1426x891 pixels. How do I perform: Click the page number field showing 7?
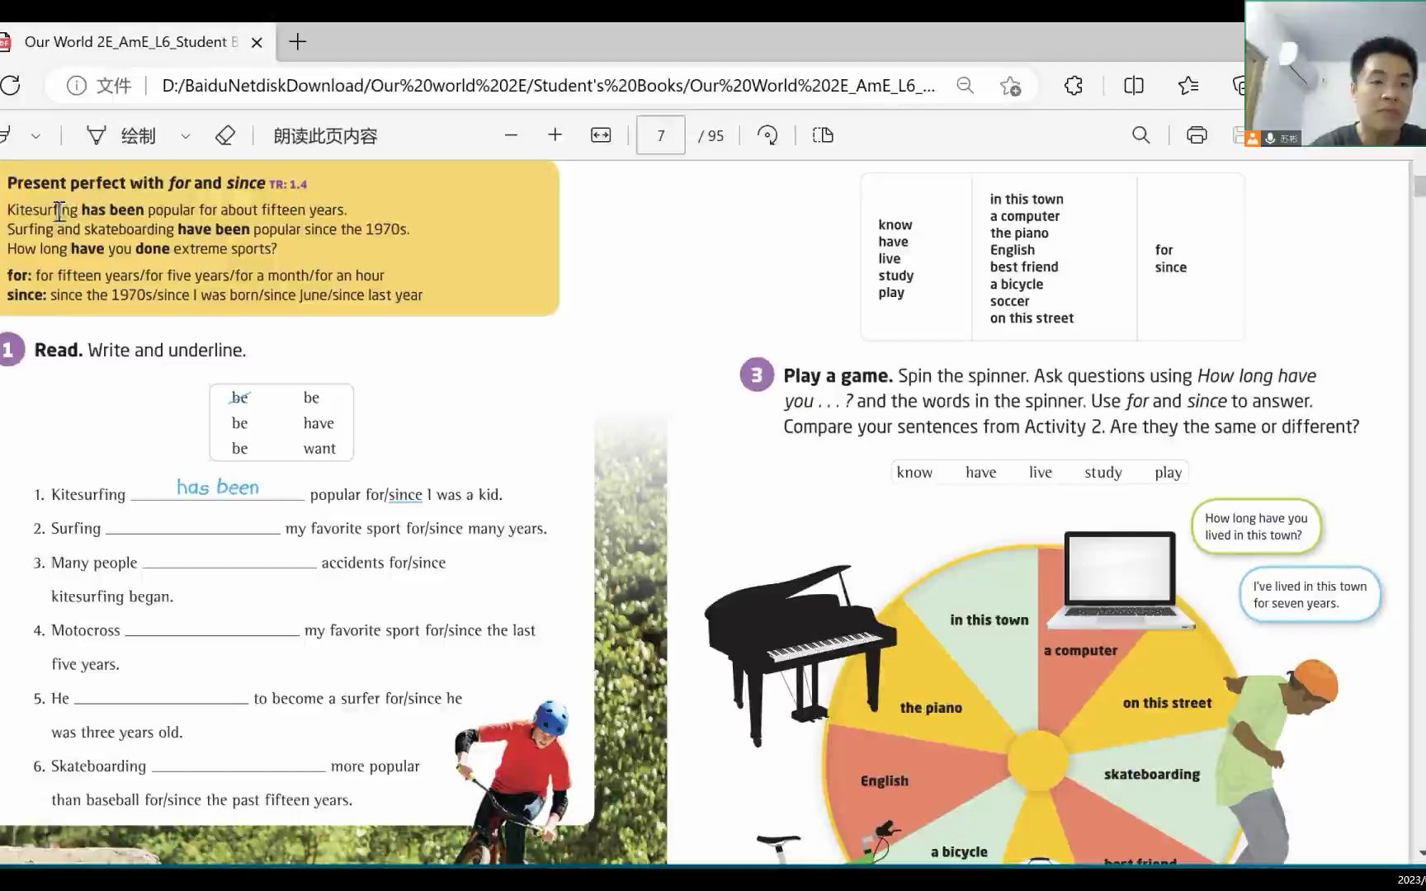click(660, 135)
